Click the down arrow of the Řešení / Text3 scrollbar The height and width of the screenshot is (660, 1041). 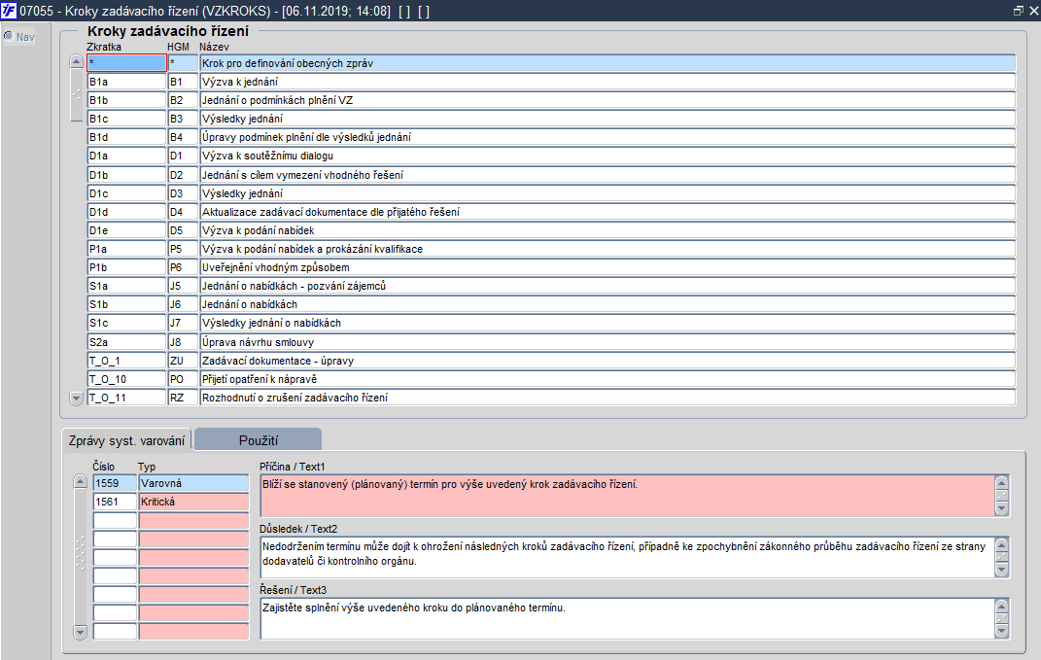1002,632
